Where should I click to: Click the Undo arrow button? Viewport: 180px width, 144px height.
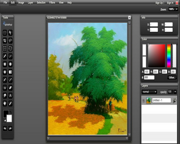click(5, 129)
